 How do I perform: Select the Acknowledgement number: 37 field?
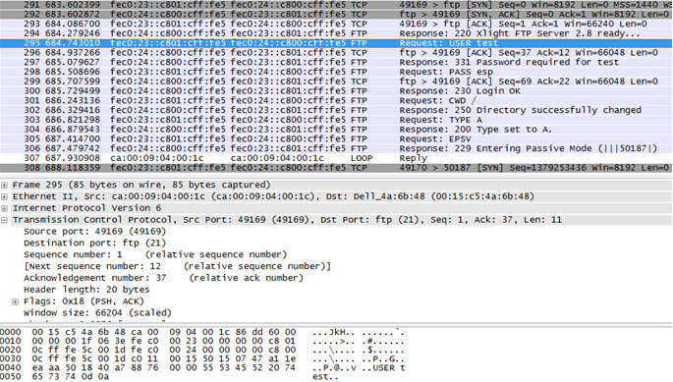click(163, 278)
